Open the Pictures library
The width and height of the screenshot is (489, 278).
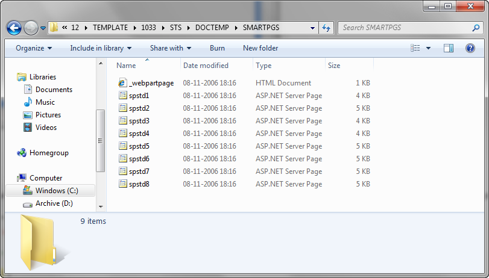pos(48,115)
